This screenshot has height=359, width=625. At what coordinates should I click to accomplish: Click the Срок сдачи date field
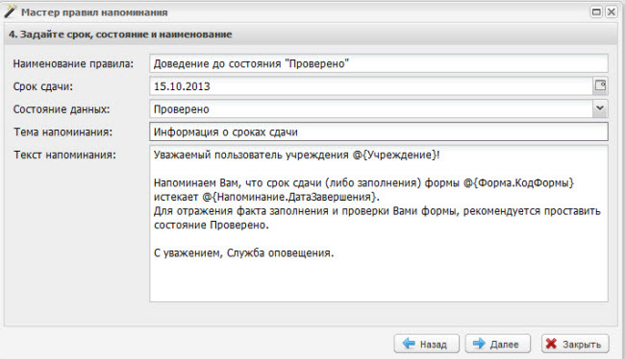(x=371, y=86)
